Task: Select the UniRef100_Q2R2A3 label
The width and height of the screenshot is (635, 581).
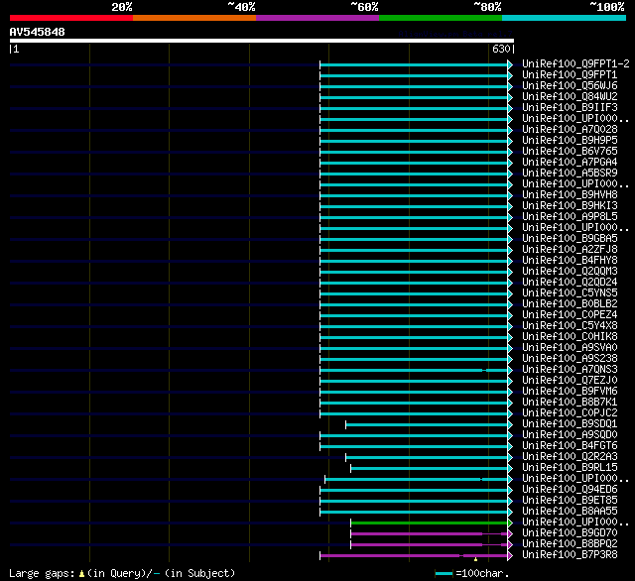Action: [570, 457]
